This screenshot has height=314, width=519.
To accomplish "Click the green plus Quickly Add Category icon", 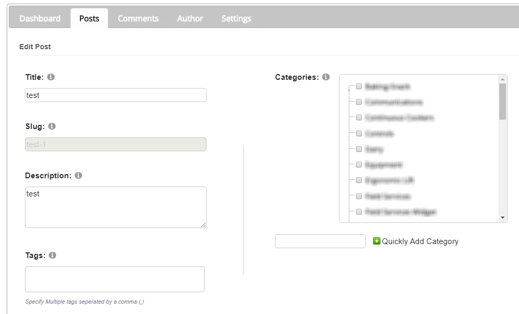I will [377, 241].
